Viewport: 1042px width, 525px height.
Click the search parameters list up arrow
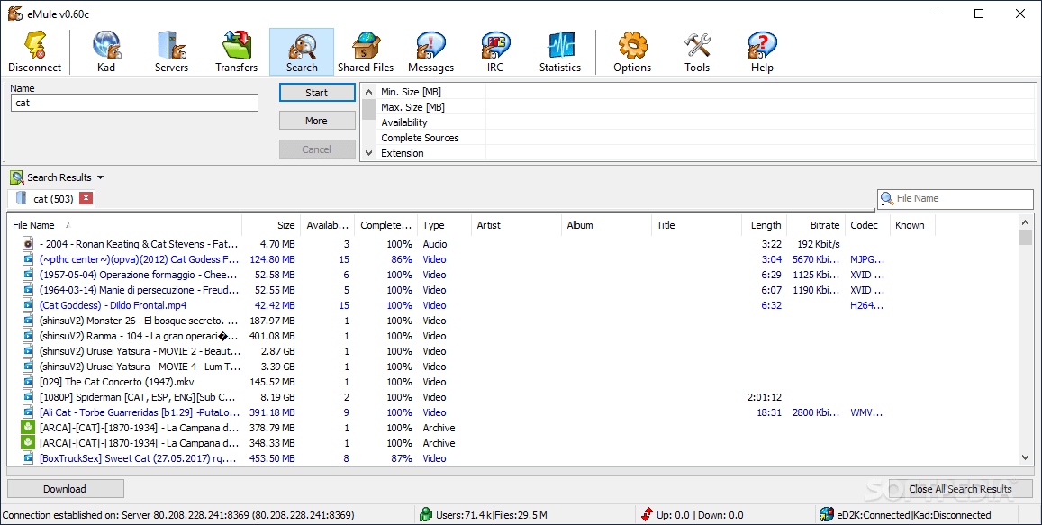(x=369, y=92)
